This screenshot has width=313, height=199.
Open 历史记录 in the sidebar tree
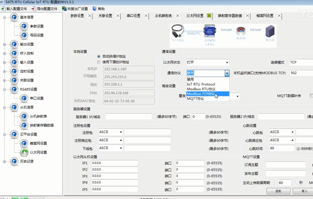coord(27,161)
